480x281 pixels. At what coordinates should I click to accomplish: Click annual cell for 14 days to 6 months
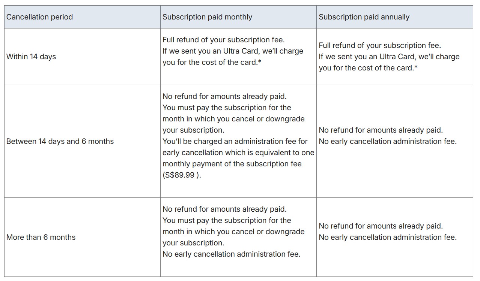[395, 141]
